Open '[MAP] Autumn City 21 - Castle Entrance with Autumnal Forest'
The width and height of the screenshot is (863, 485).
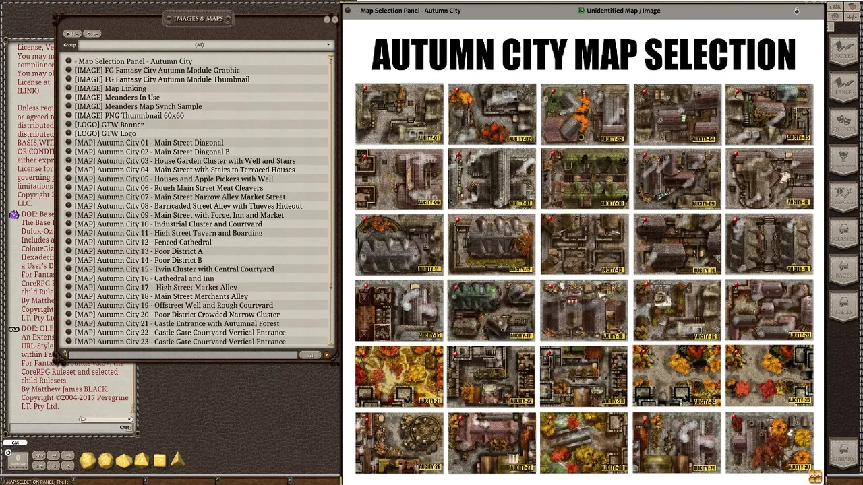177,323
